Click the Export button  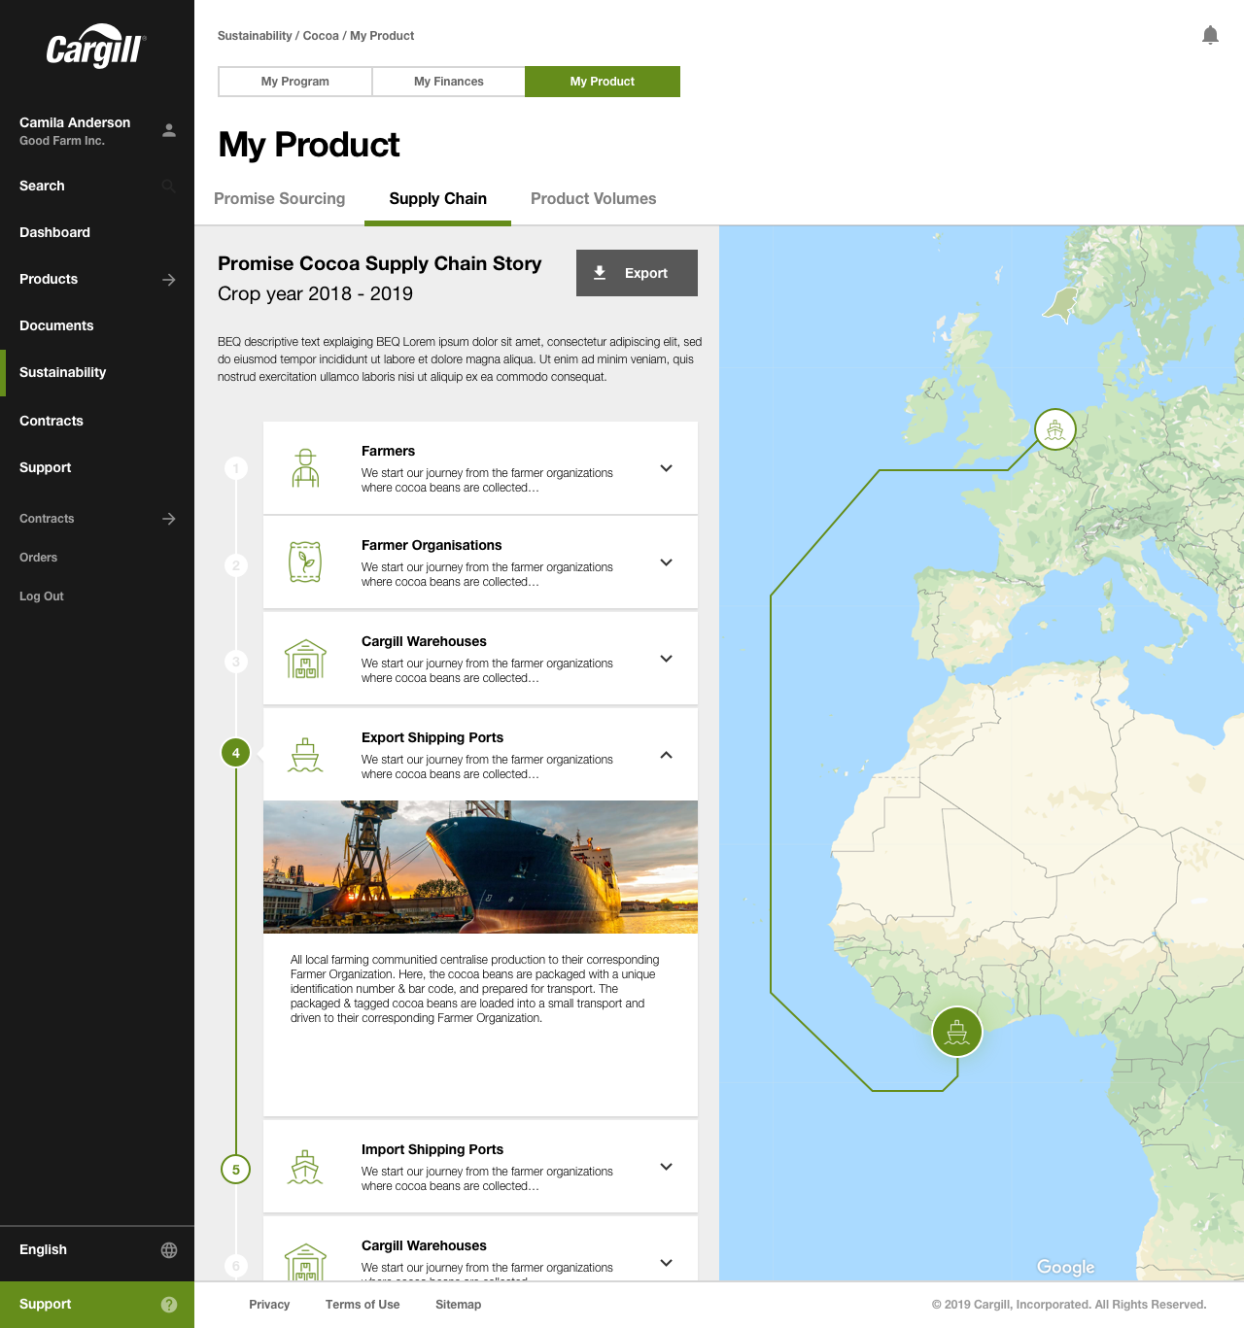(637, 273)
